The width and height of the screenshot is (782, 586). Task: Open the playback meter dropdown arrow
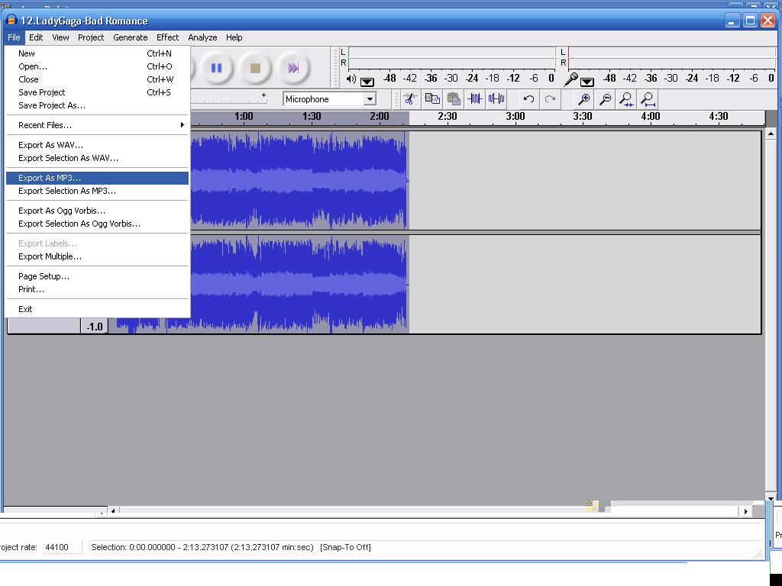pyautogui.click(x=367, y=82)
